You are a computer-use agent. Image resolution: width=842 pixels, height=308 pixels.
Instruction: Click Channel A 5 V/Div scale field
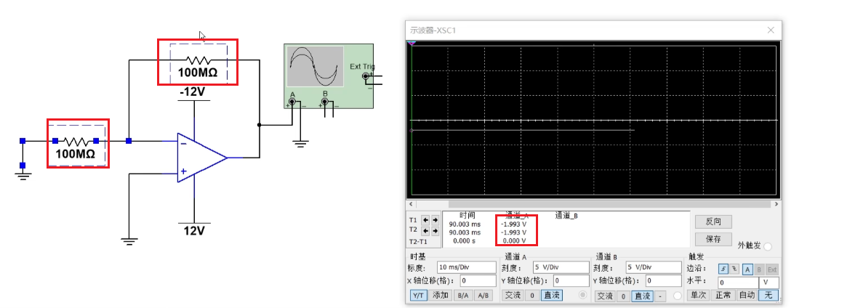pyautogui.click(x=561, y=267)
